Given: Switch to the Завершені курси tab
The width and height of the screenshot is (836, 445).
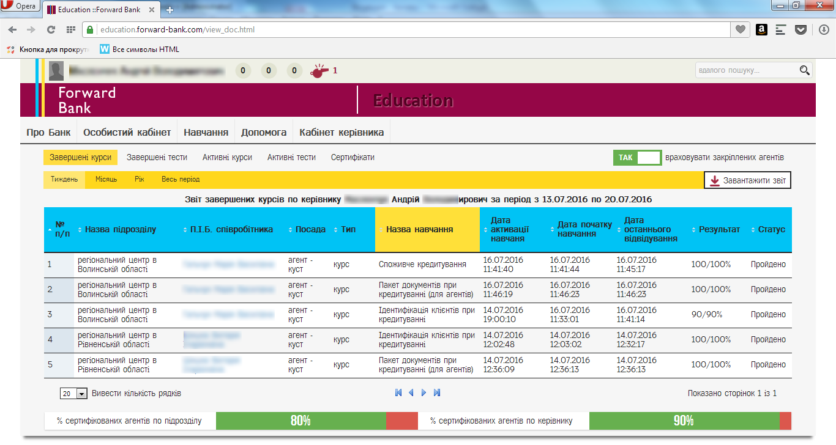Looking at the screenshot, I should pyautogui.click(x=81, y=157).
